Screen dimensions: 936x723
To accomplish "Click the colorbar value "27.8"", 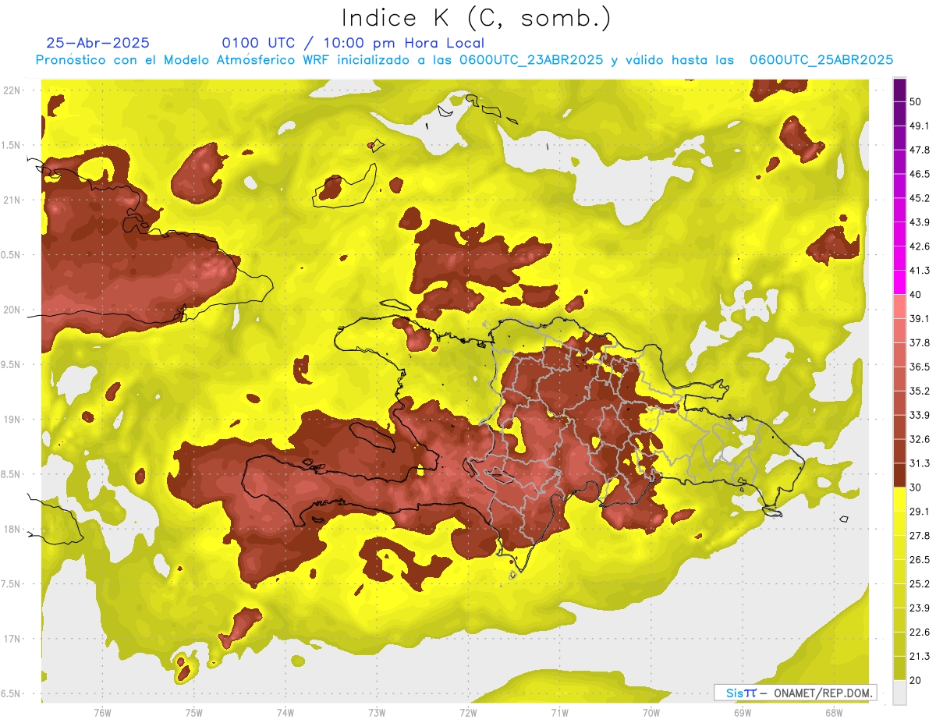I will point(919,536).
